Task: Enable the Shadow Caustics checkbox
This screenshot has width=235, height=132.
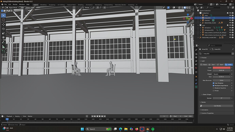Action: click(214, 88)
